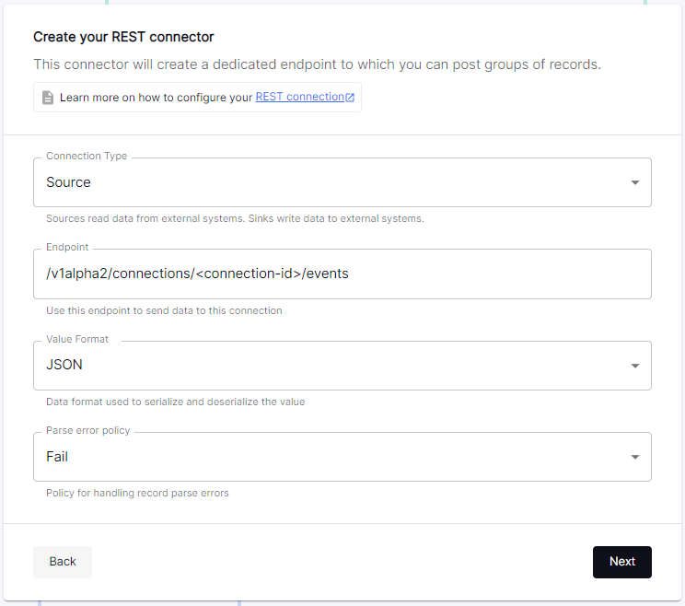Screen dimensions: 685x606
Task: Click the "Use this endpoint" helper text
Action: pyautogui.click(x=164, y=310)
